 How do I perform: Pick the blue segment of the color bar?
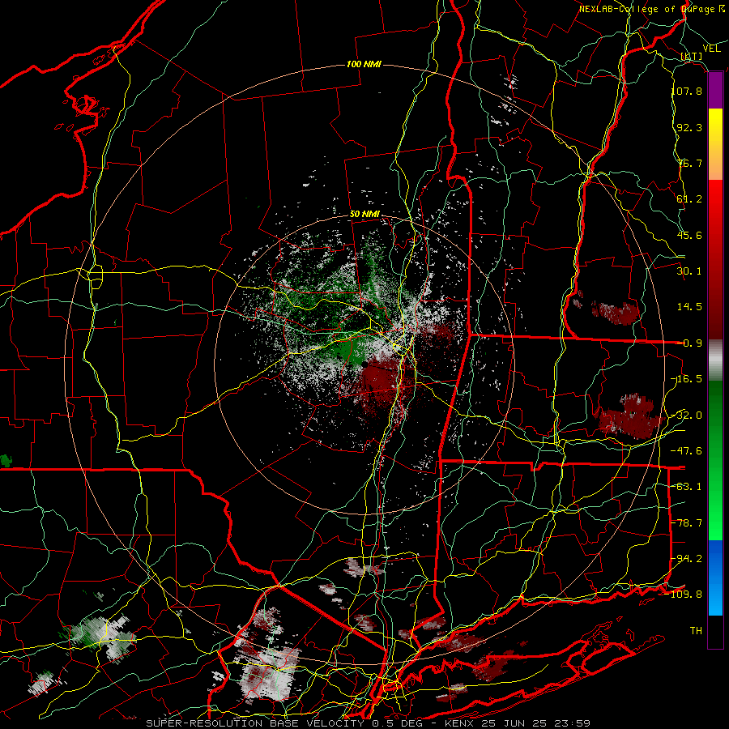pyautogui.click(x=715, y=578)
